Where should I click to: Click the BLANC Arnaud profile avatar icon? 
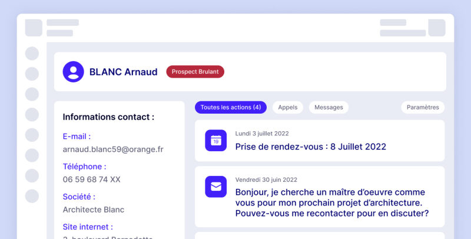(x=73, y=72)
